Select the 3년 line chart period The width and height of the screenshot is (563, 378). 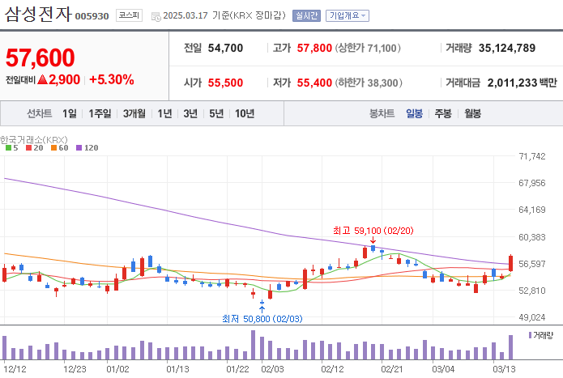click(190, 113)
